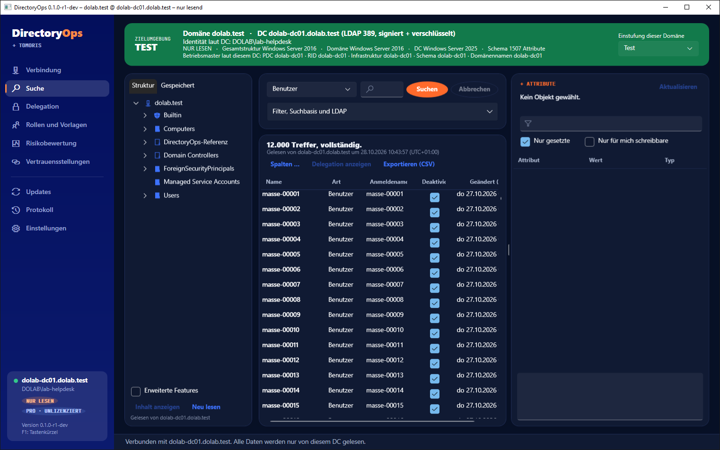720x450 pixels.
Task: Expand the ForeignSecurityPrincipals tree node
Action: pos(145,169)
